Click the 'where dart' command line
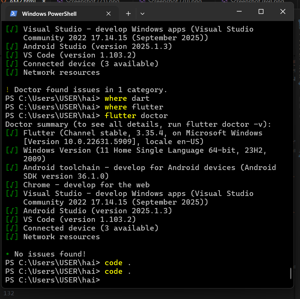Screen dimensions: 300x299 [77, 98]
